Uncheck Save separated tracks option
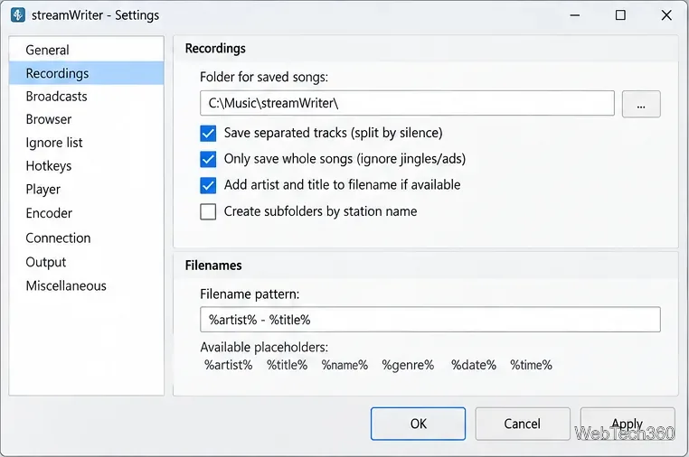Viewport: 689px width, 457px height. [208, 133]
